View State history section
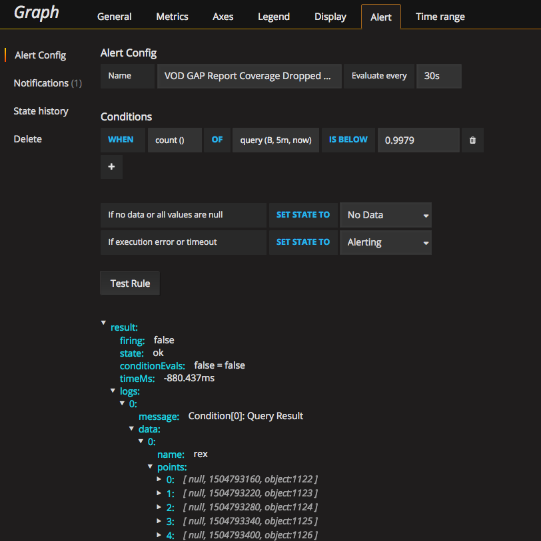This screenshot has height=541, width=541. click(x=41, y=111)
